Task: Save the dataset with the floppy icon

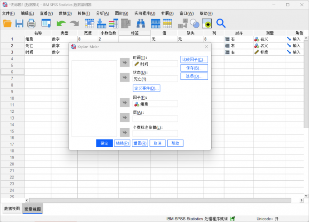Action: [x=19, y=24]
